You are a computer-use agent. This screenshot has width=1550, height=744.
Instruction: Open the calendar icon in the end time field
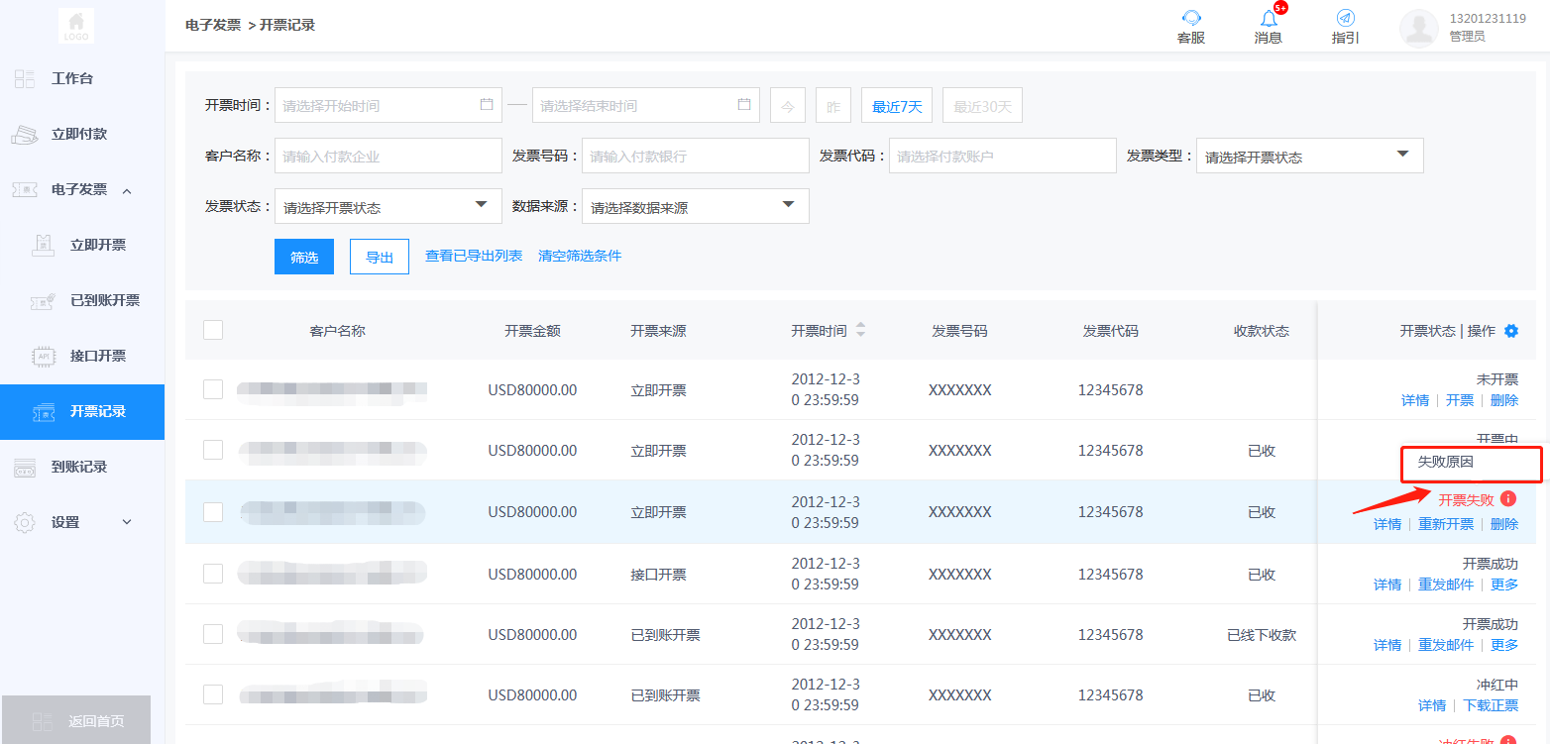[744, 104]
